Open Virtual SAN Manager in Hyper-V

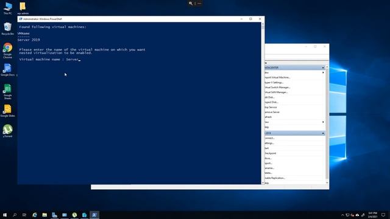[x=276, y=92]
